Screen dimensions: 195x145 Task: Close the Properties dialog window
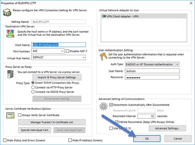(191, 3)
